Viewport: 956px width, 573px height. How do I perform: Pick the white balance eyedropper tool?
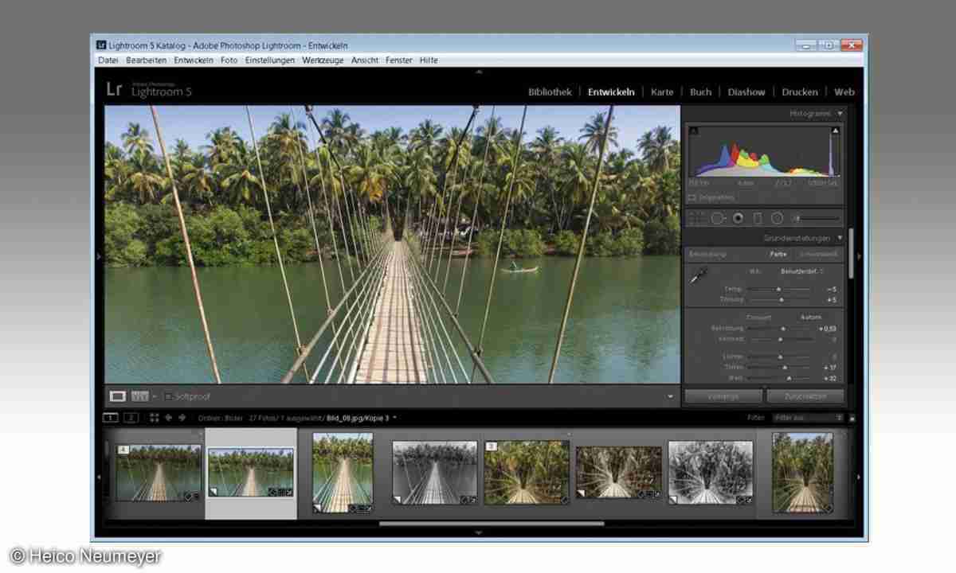[698, 275]
